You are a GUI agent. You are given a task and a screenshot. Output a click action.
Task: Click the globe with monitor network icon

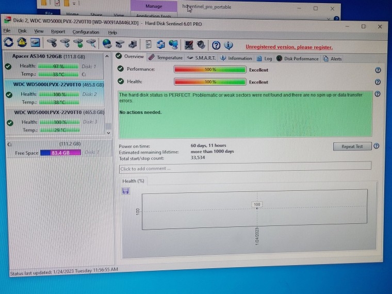click(173, 45)
